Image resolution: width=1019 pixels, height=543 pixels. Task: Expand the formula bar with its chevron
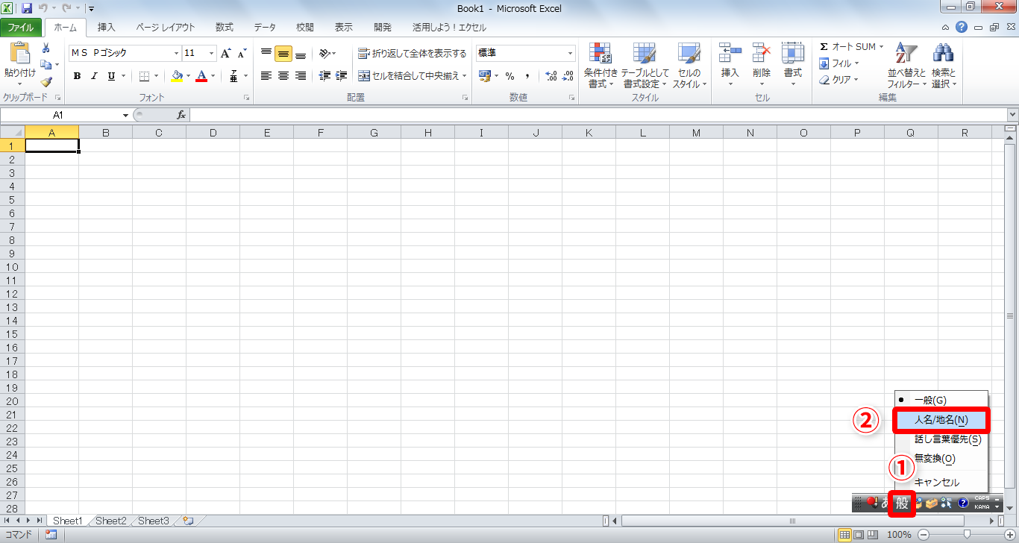pyautogui.click(x=1012, y=115)
